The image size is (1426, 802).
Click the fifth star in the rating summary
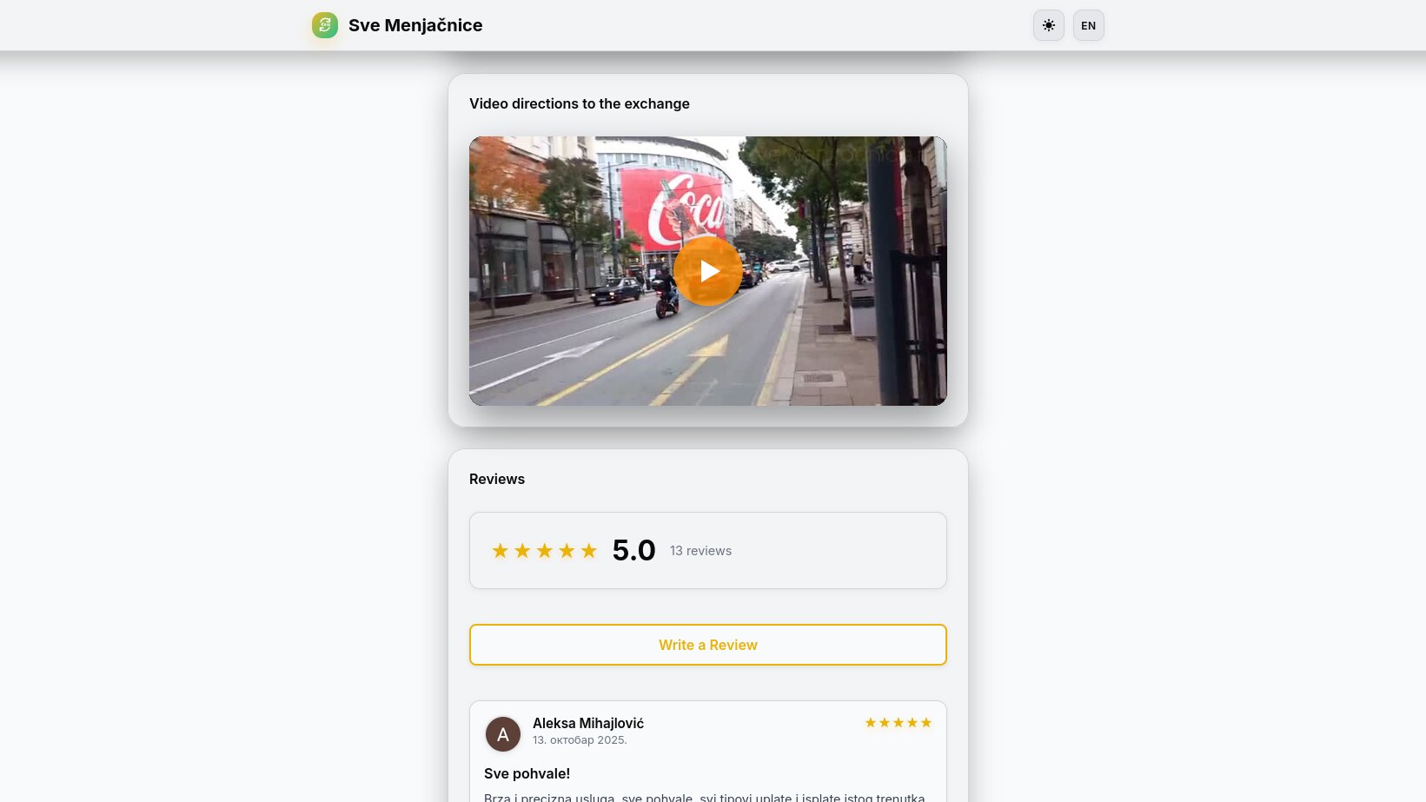(589, 551)
